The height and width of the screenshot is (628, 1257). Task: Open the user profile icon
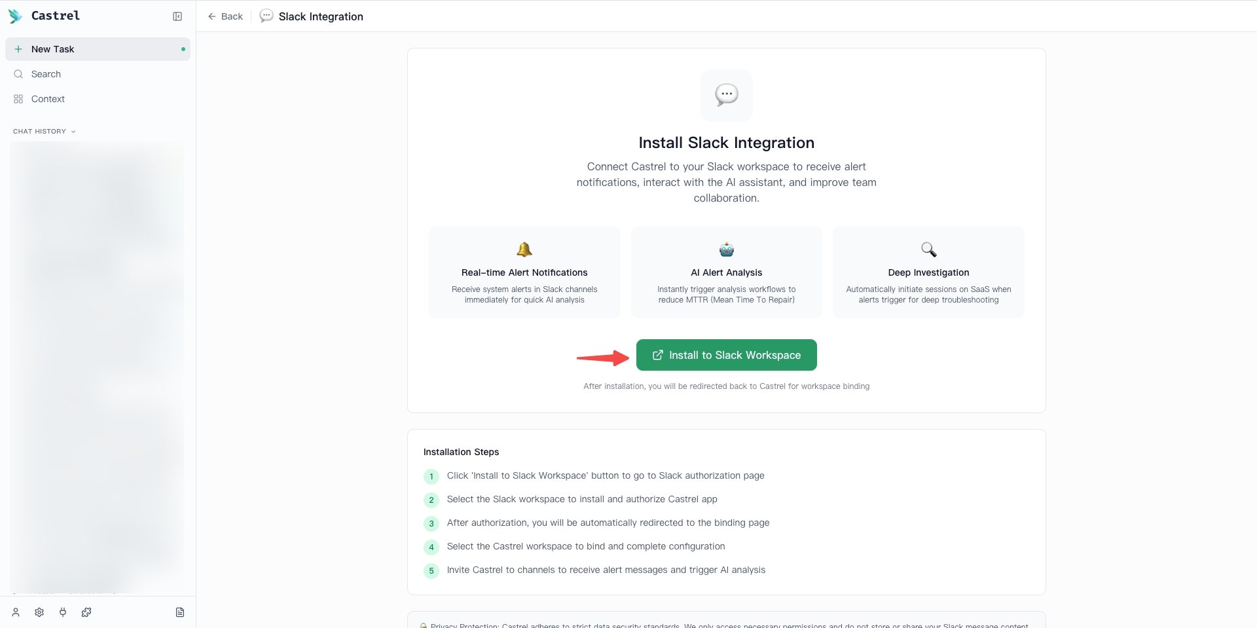15,612
